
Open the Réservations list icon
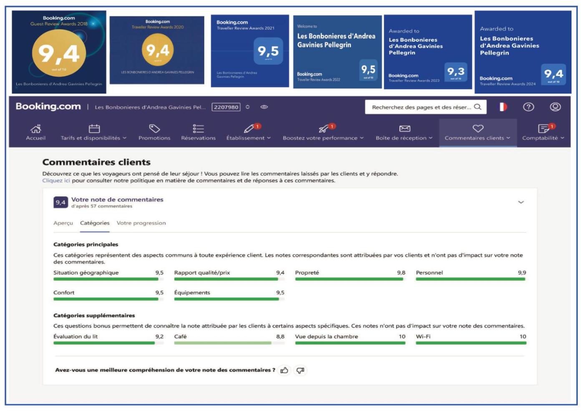coord(198,128)
